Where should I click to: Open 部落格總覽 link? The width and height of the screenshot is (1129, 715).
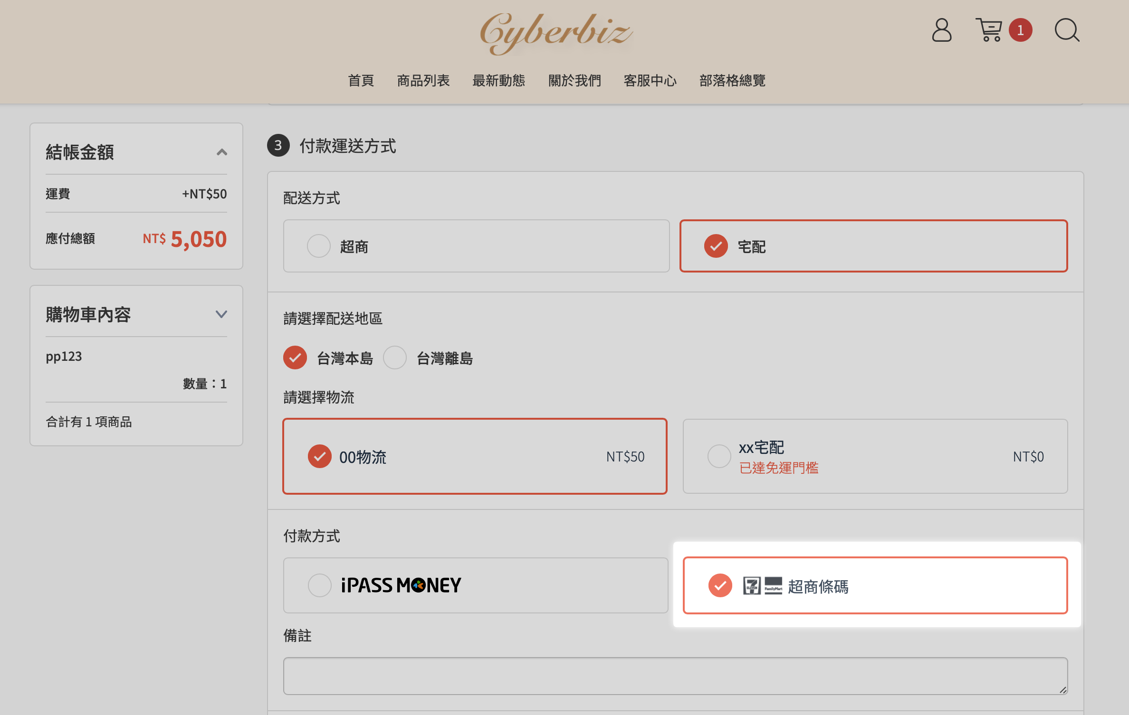click(732, 81)
